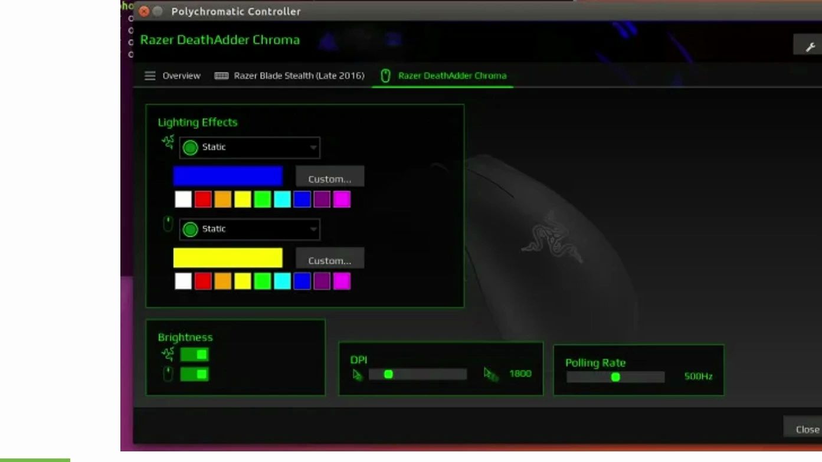Image resolution: width=822 pixels, height=462 pixels.
Task: Click green circle icon in logo Static dropdown
Action: 190,148
